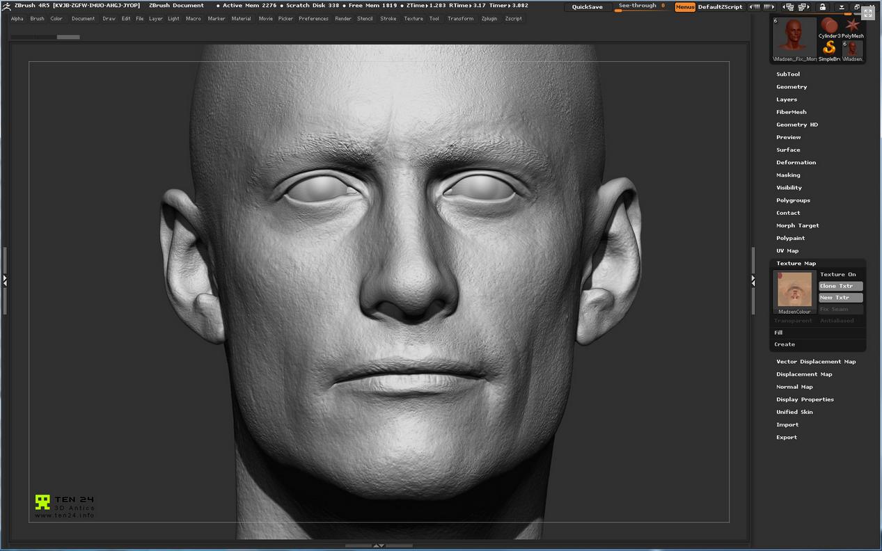Click the MadsenColour texture thumbnail

coord(794,290)
